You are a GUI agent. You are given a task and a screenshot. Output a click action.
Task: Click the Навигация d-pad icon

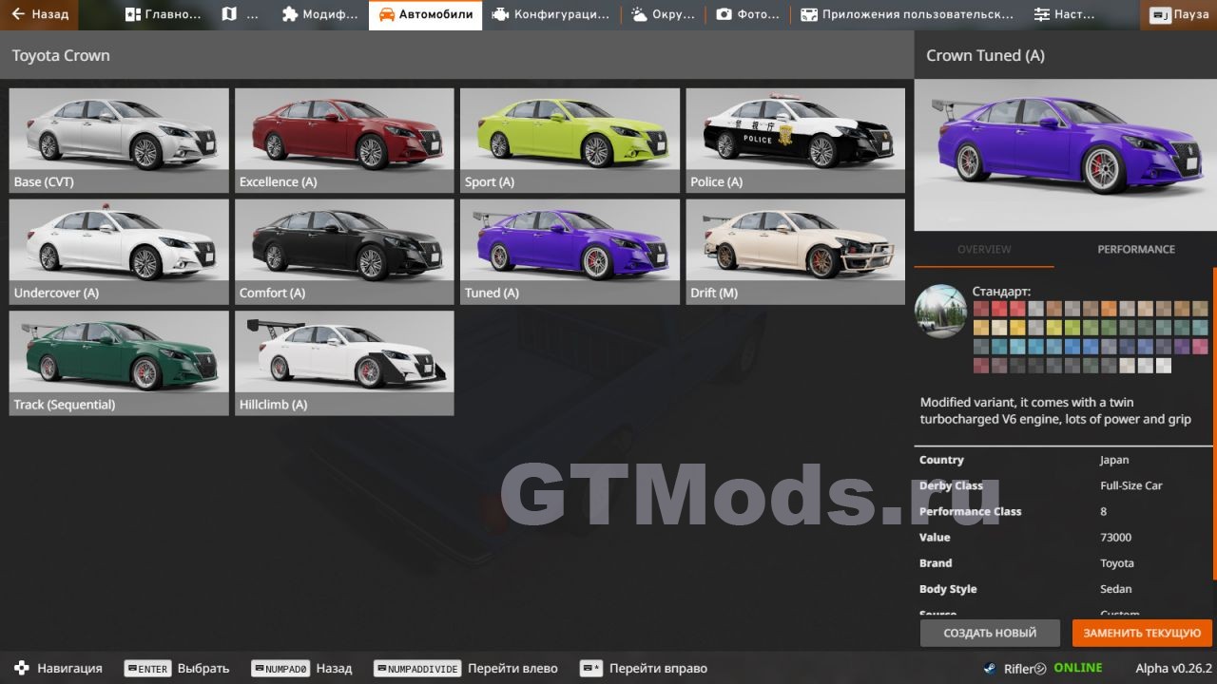coord(22,668)
